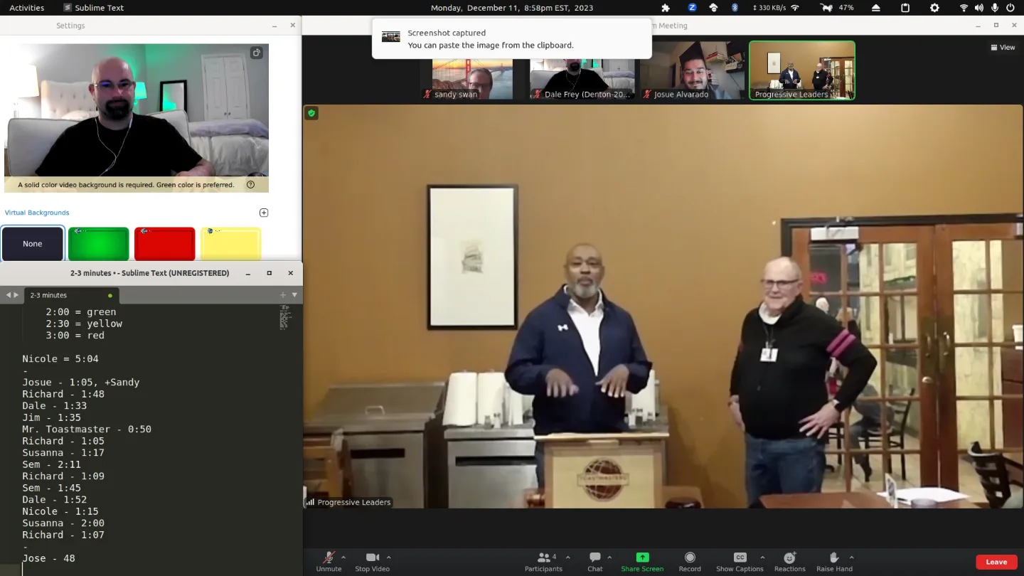The width and height of the screenshot is (1024, 576).
Task: Select the green virtual background
Action: coord(99,244)
